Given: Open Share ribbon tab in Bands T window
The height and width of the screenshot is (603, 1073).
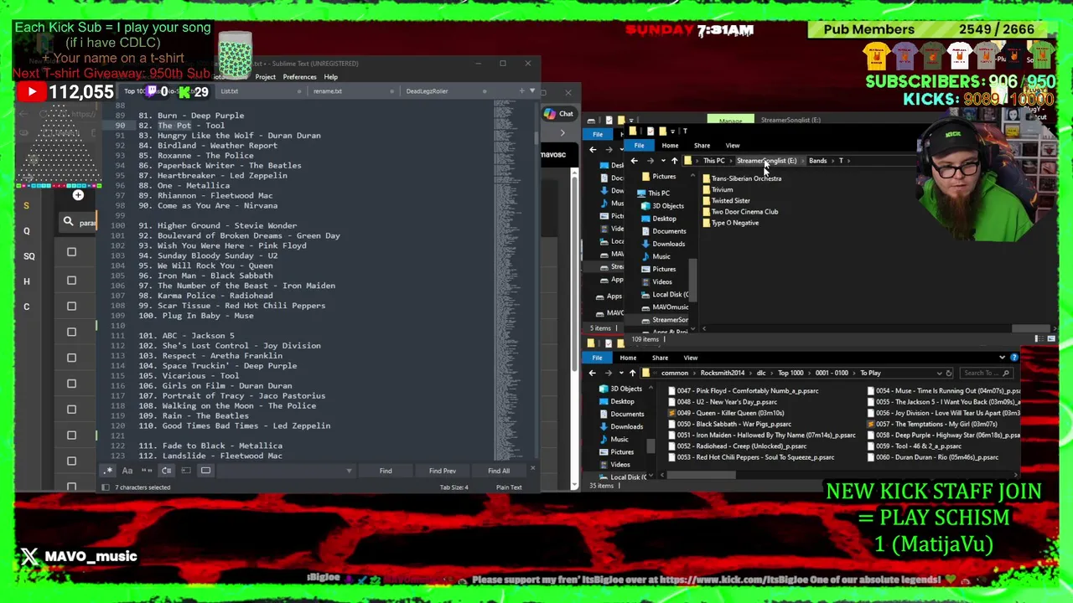Looking at the screenshot, I should click(x=702, y=146).
